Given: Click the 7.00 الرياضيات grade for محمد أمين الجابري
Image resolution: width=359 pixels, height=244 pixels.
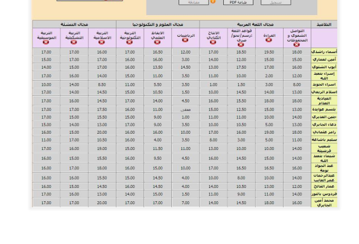Looking at the screenshot, I should click(x=185, y=202).
